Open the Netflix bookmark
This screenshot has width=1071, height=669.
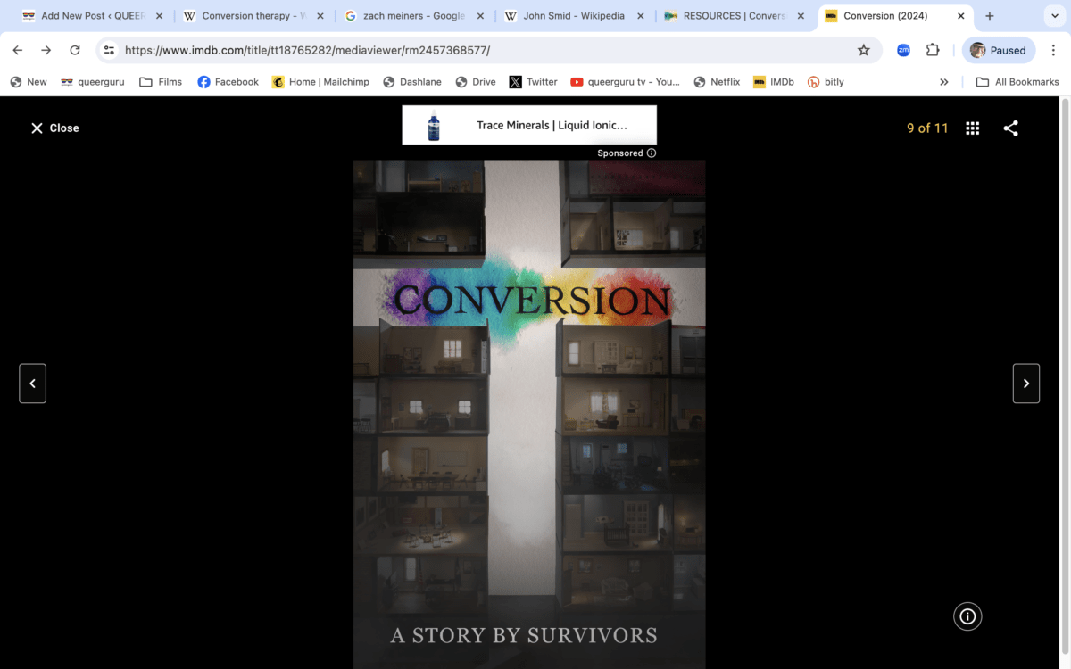(x=717, y=82)
